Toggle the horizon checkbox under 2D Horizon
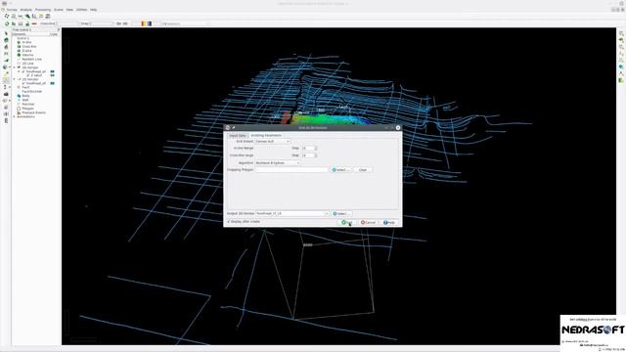626x352 pixels. [23, 83]
